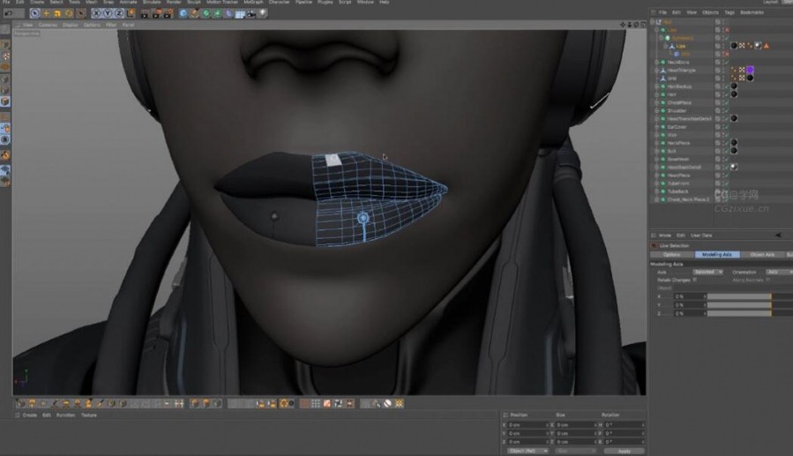Image resolution: width=793 pixels, height=456 pixels.
Task: Switch to the Object Axis tab
Action: (x=762, y=254)
